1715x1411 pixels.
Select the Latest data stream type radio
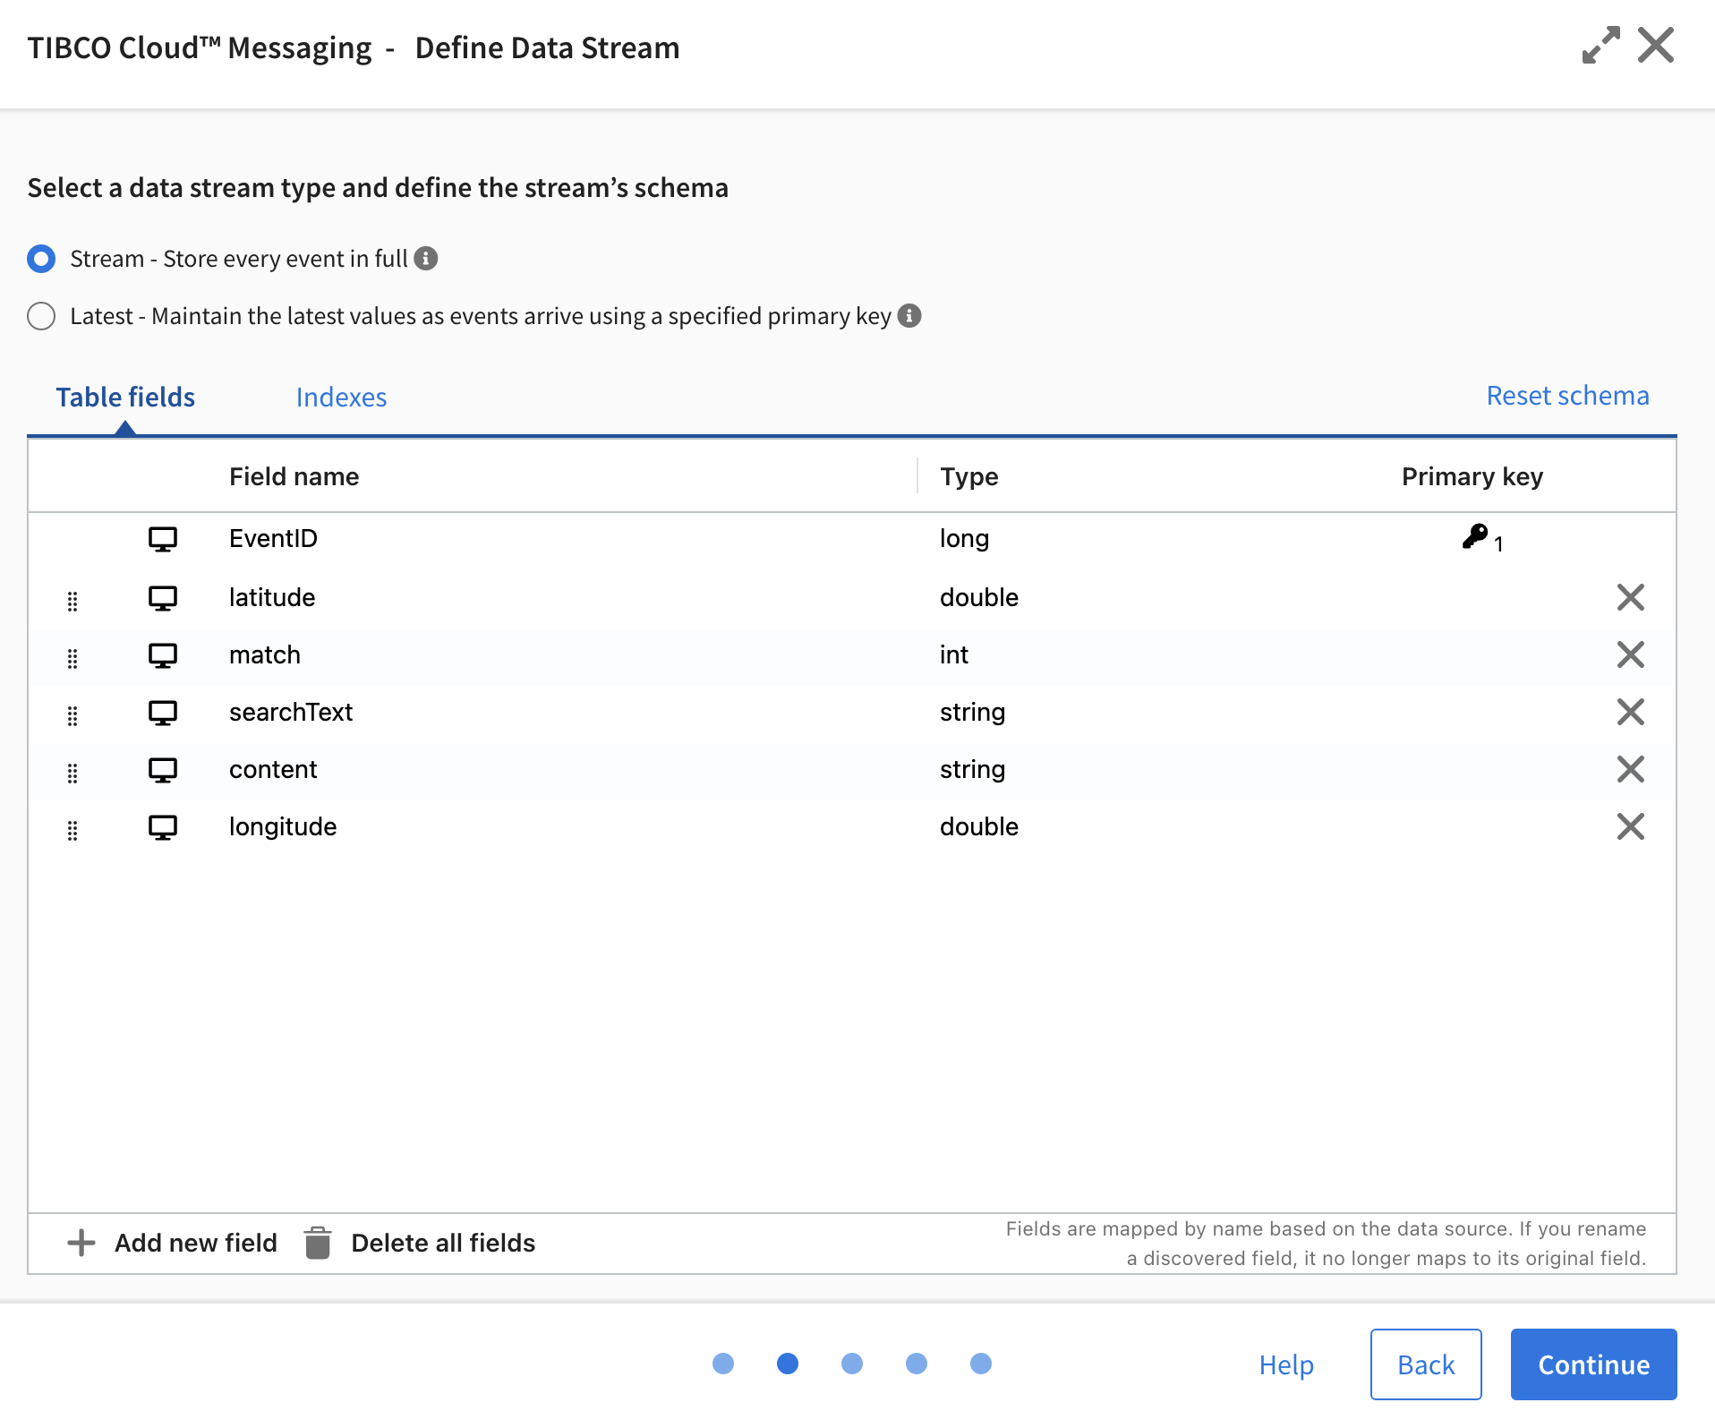pos(41,316)
